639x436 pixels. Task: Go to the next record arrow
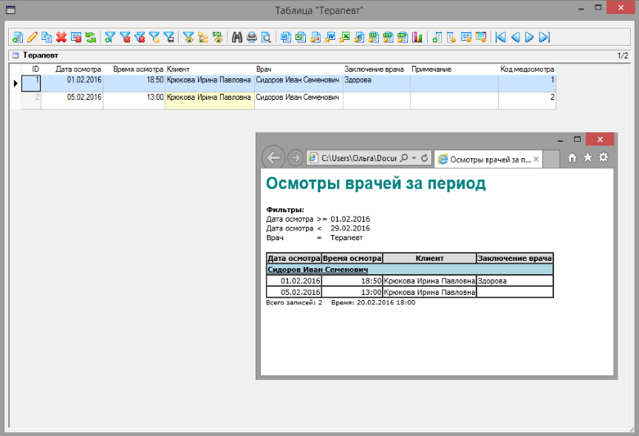coord(530,37)
